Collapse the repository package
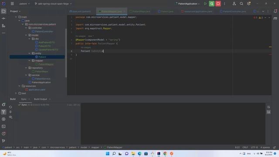The image size is (279, 157). click(26, 68)
